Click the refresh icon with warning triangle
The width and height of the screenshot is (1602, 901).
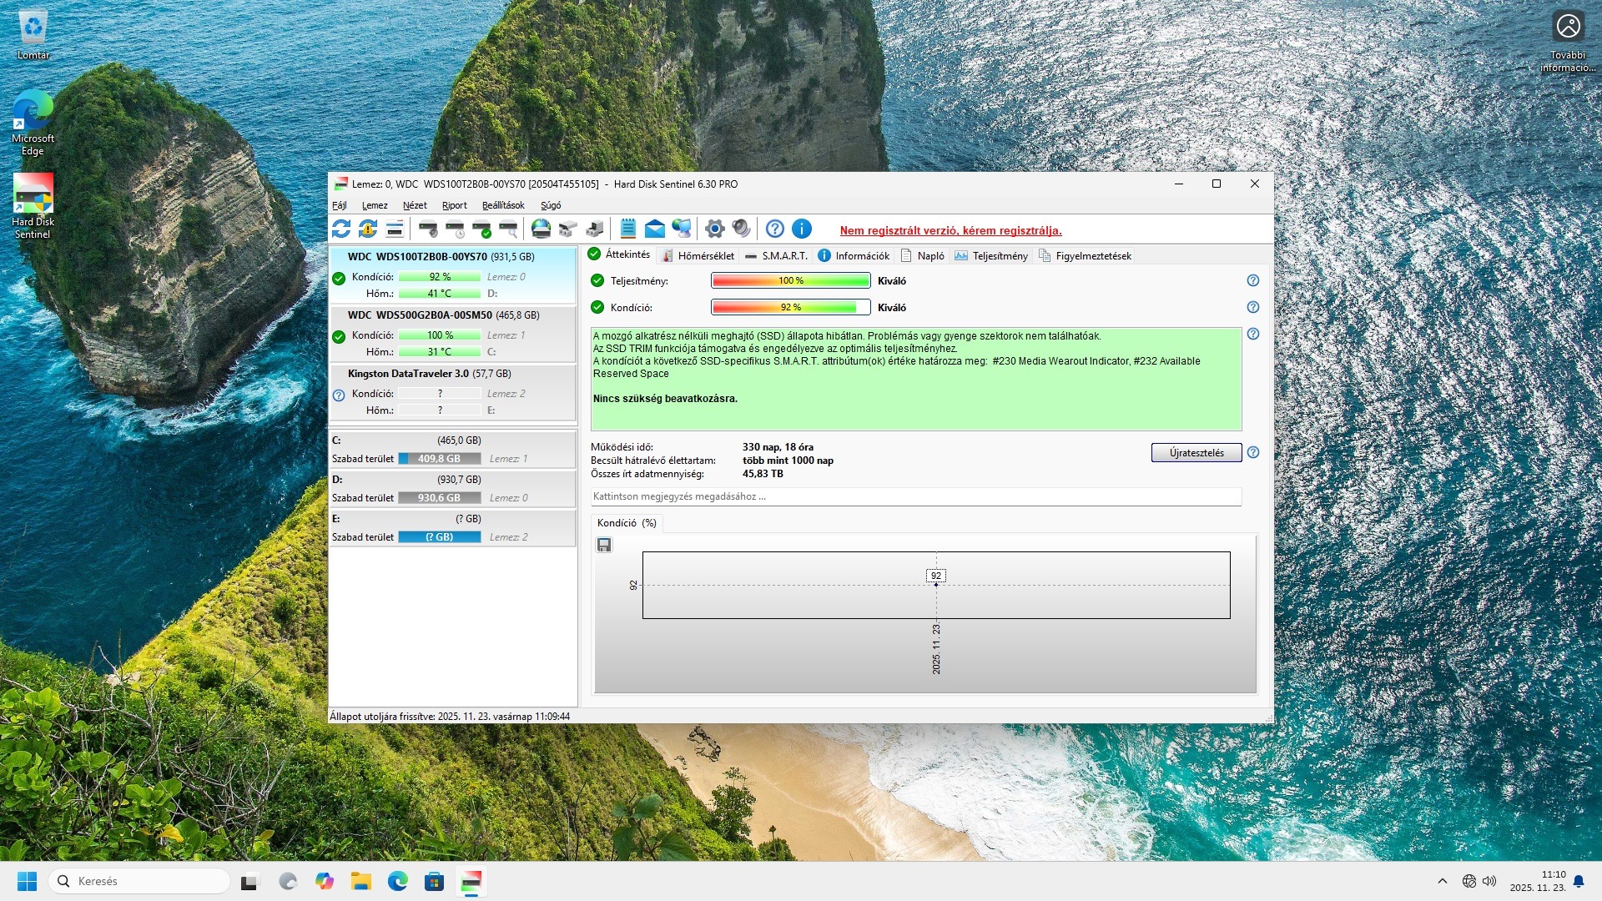click(368, 229)
